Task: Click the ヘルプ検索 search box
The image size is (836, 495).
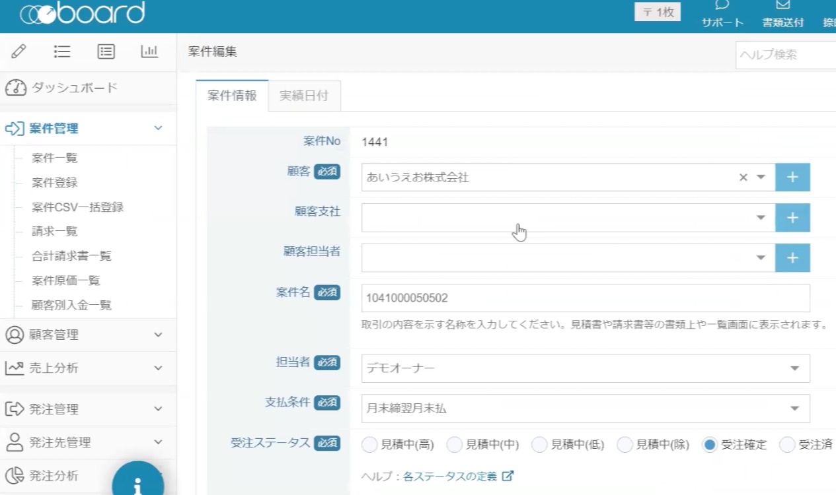Action: point(785,55)
